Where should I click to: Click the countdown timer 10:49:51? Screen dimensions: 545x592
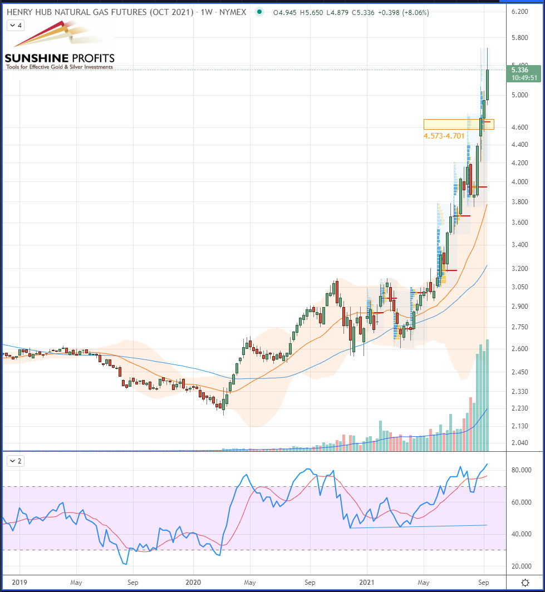pos(524,78)
